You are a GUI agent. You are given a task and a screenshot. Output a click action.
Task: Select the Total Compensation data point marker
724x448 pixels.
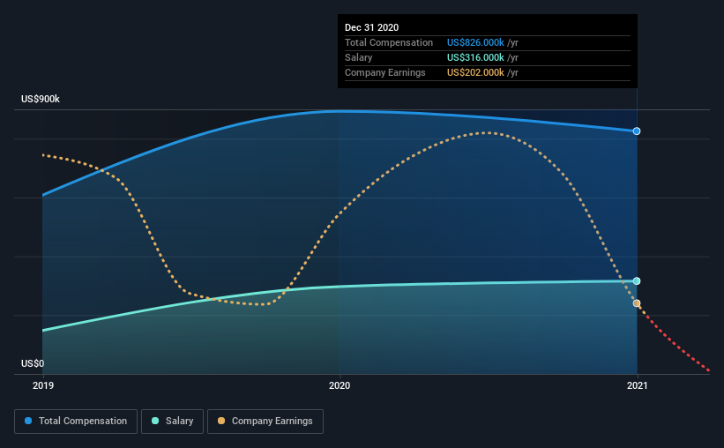[637, 131]
